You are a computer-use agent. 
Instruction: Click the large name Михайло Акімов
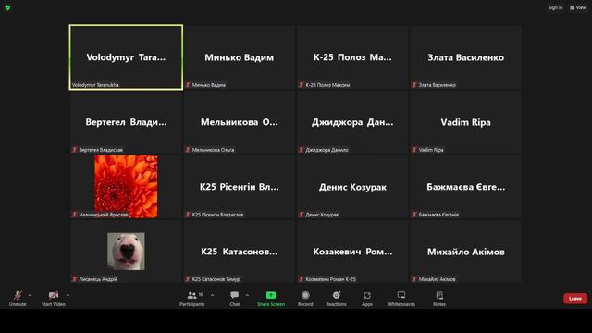[466, 252]
